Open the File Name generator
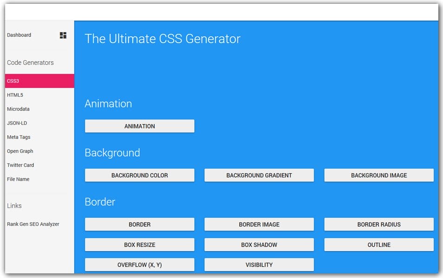 (x=18, y=179)
